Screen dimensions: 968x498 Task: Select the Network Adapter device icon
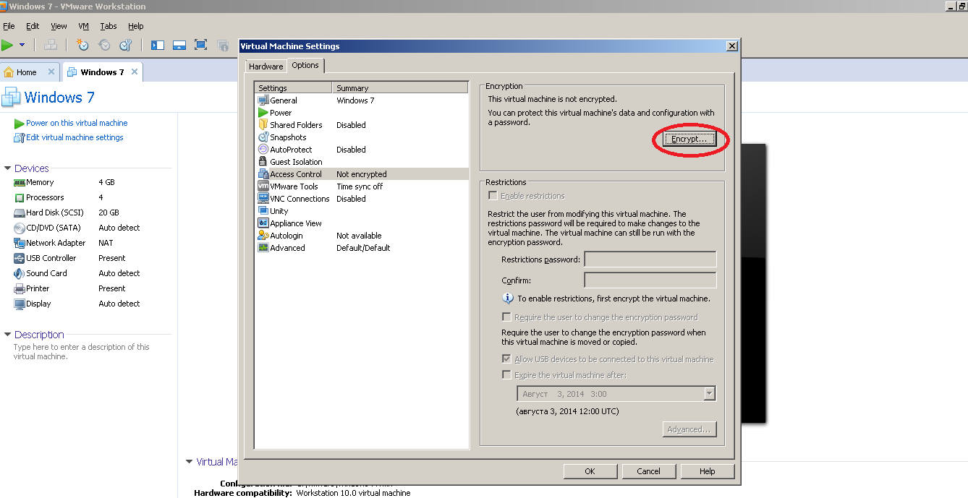pos(20,244)
